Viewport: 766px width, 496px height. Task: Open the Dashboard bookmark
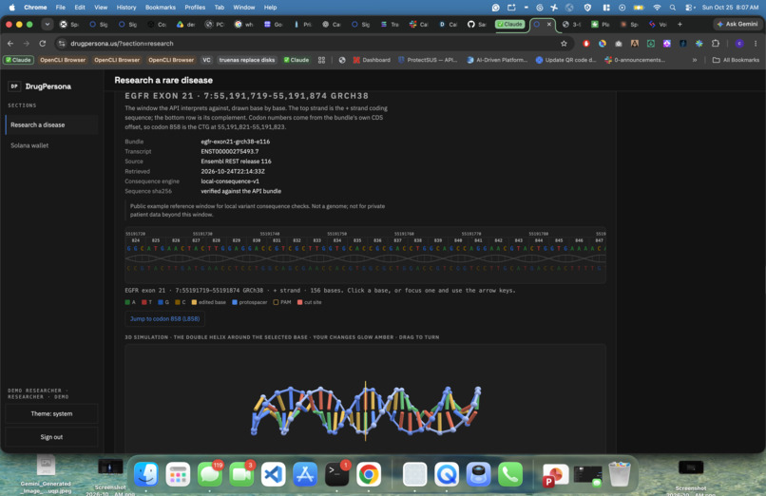click(372, 60)
